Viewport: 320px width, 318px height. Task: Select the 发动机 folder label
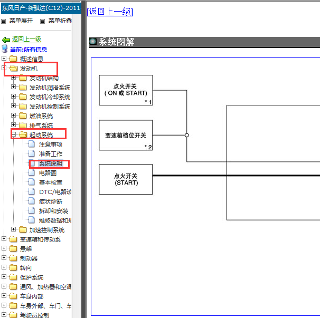(29, 69)
